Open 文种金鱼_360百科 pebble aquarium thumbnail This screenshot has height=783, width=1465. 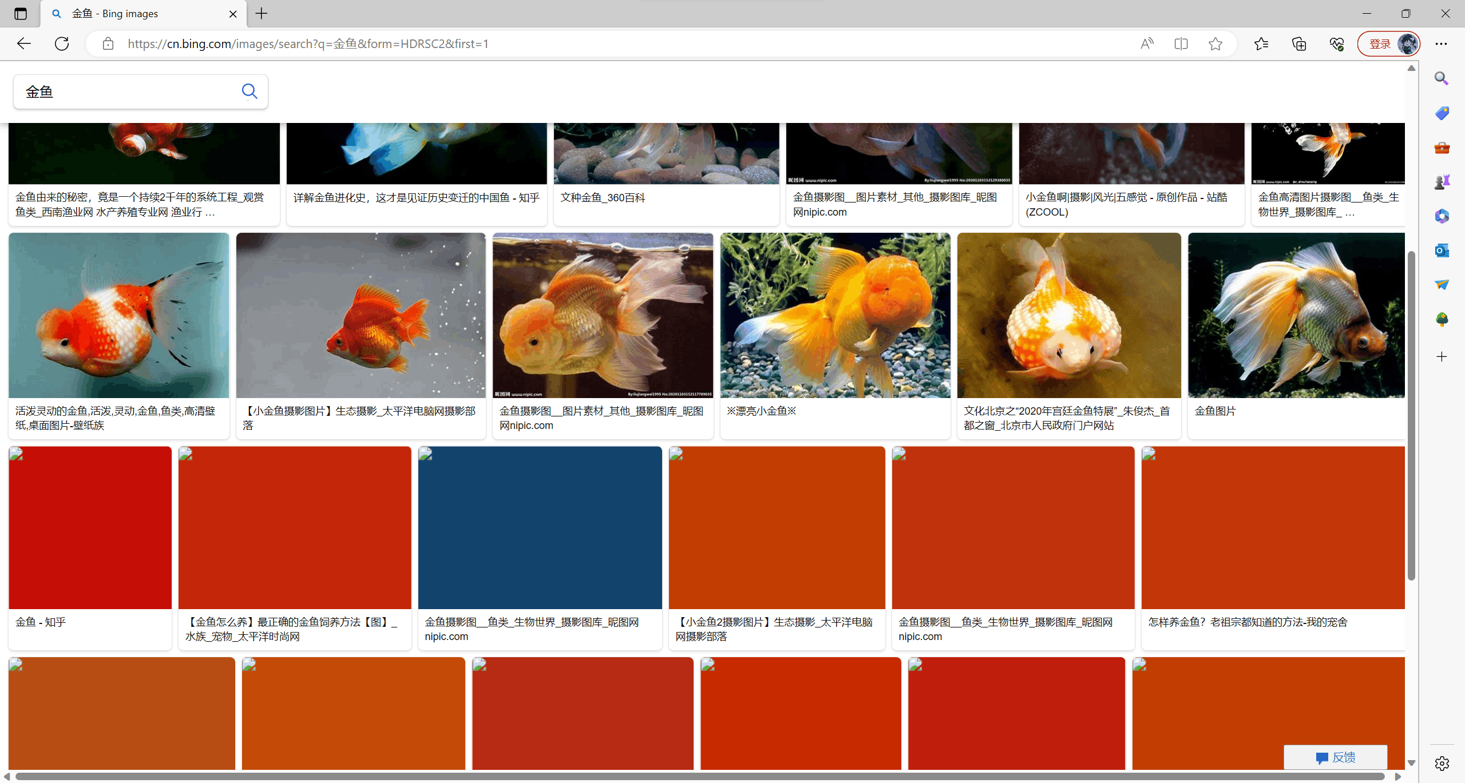click(x=667, y=153)
